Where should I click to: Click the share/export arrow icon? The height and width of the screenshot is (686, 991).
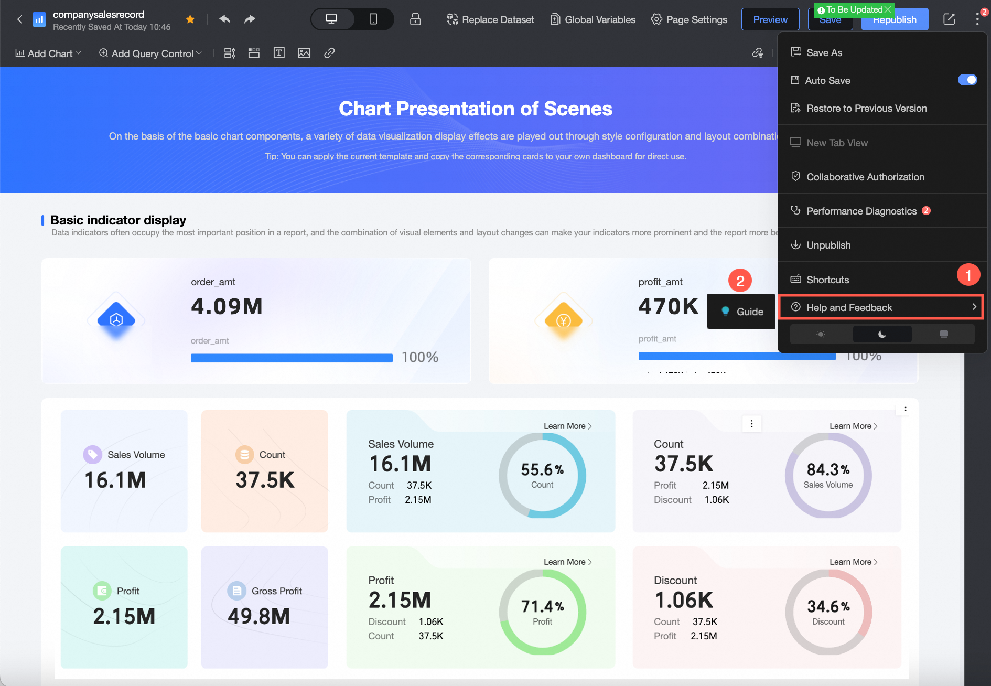pyautogui.click(x=949, y=19)
